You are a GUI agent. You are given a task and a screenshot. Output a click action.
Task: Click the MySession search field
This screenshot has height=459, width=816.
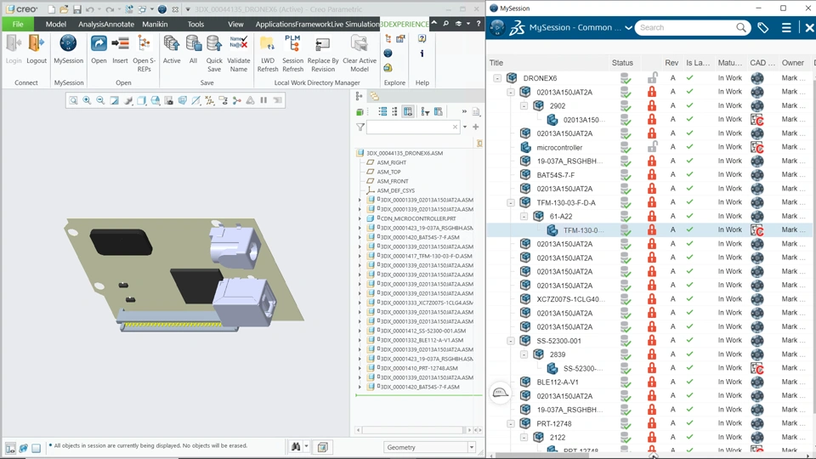click(x=685, y=27)
